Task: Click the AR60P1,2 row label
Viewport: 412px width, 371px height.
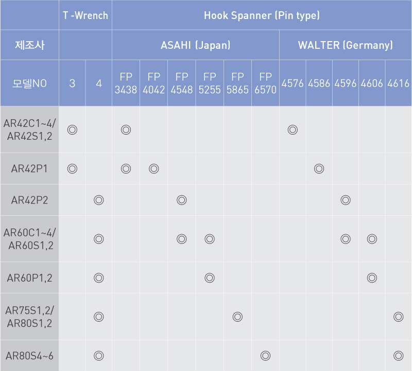Action: tap(29, 277)
